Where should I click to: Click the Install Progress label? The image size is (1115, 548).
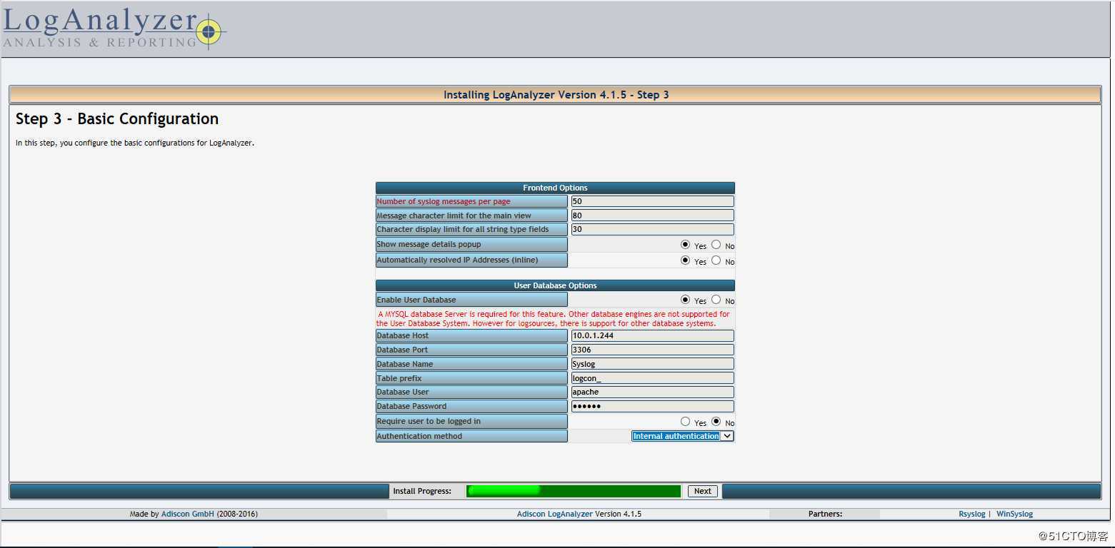pyautogui.click(x=422, y=491)
